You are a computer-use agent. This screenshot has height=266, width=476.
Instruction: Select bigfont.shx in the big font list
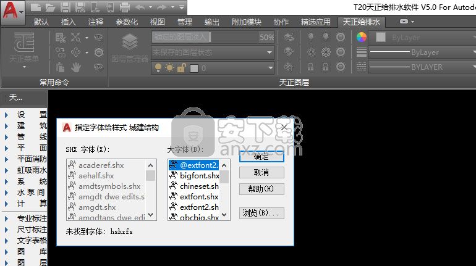point(193,176)
